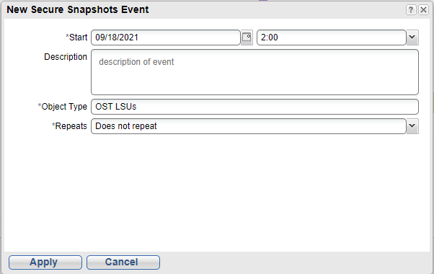This screenshot has width=434, height=274.
Task: Click the blank white area below Repeats
Action: click(x=217, y=193)
